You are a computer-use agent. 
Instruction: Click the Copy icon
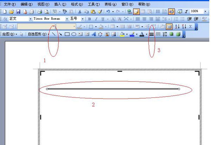(x=86, y=12)
